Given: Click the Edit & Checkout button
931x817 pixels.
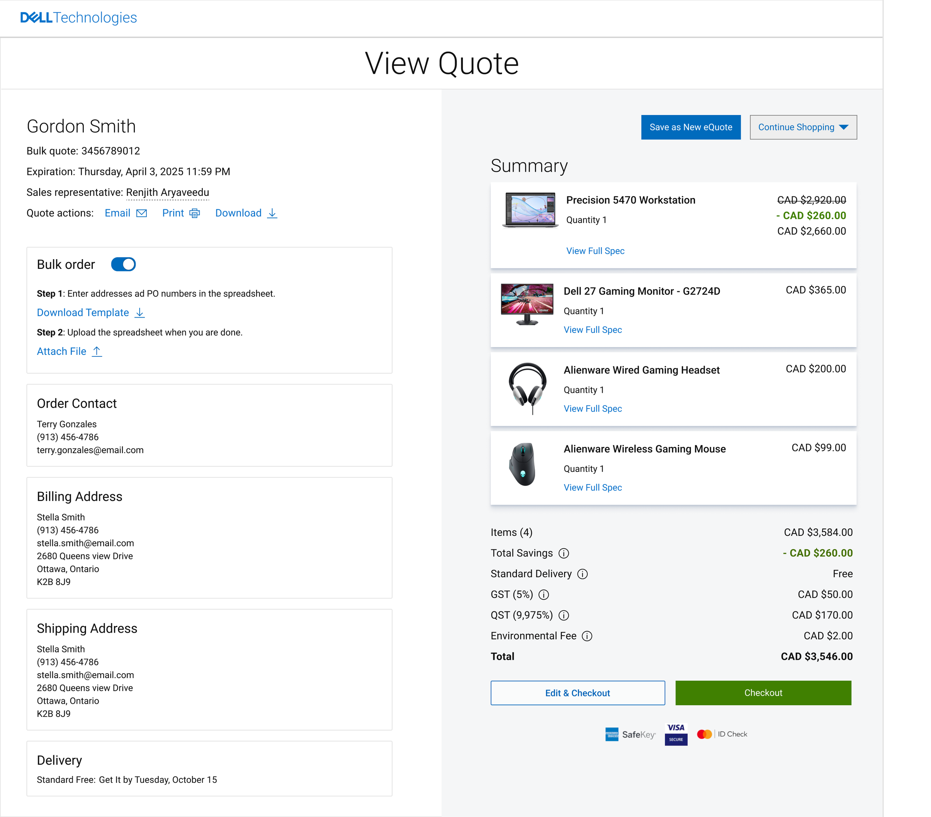Looking at the screenshot, I should point(577,693).
